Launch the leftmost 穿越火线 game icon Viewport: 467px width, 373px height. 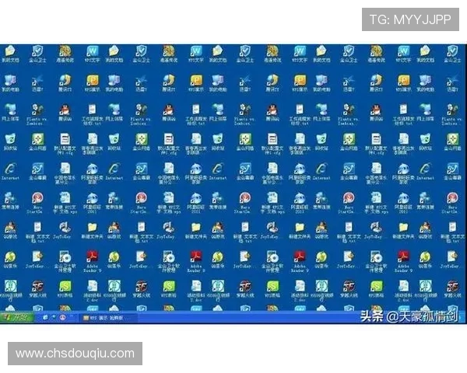click(x=37, y=287)
